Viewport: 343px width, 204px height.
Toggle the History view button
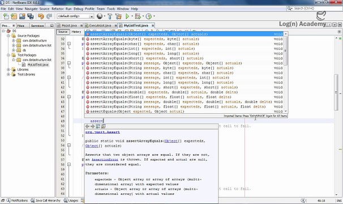pyautogui.click(x=76, y=32)
